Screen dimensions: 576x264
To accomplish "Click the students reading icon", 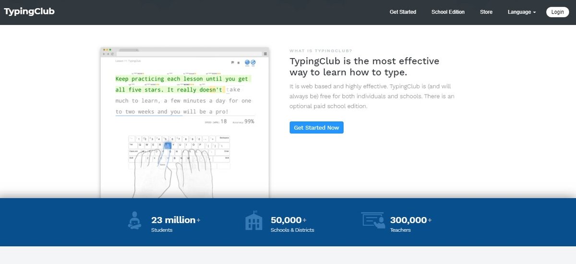I will click(135, 220).
